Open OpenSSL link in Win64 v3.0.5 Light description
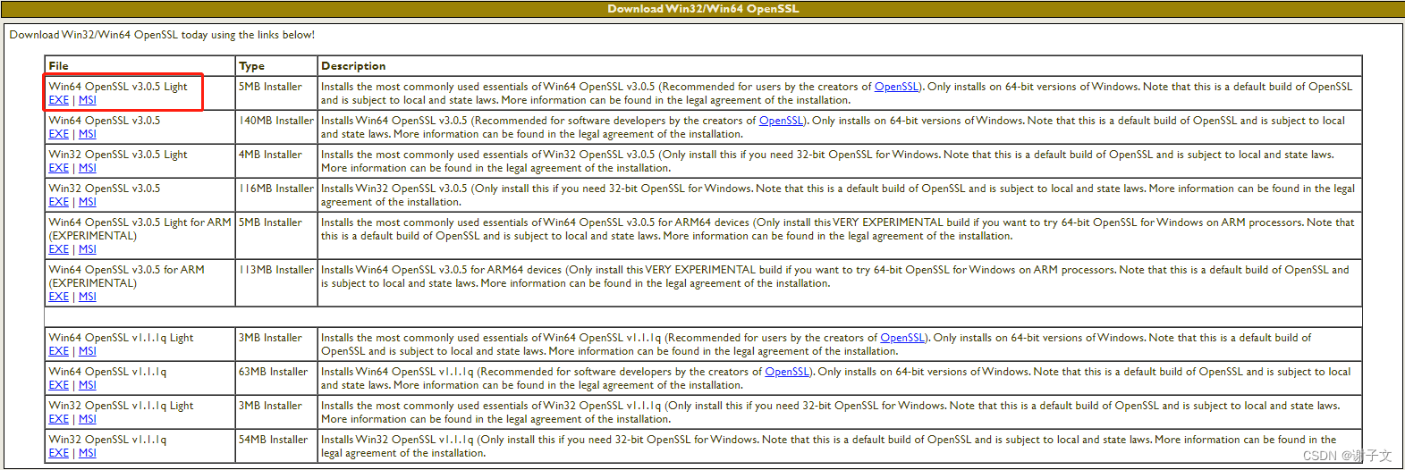This screenshot has height=470, width=1405. coord(897,87)
